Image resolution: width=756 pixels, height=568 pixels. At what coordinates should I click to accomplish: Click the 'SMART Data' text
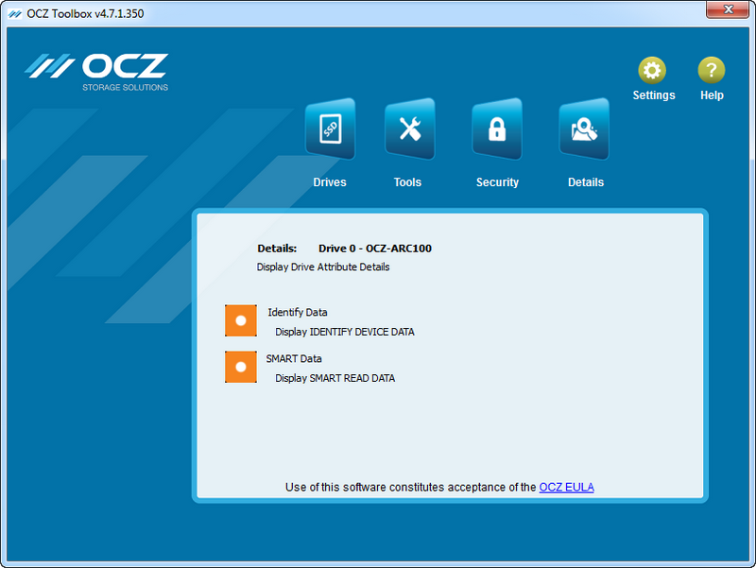pos(294,359)
